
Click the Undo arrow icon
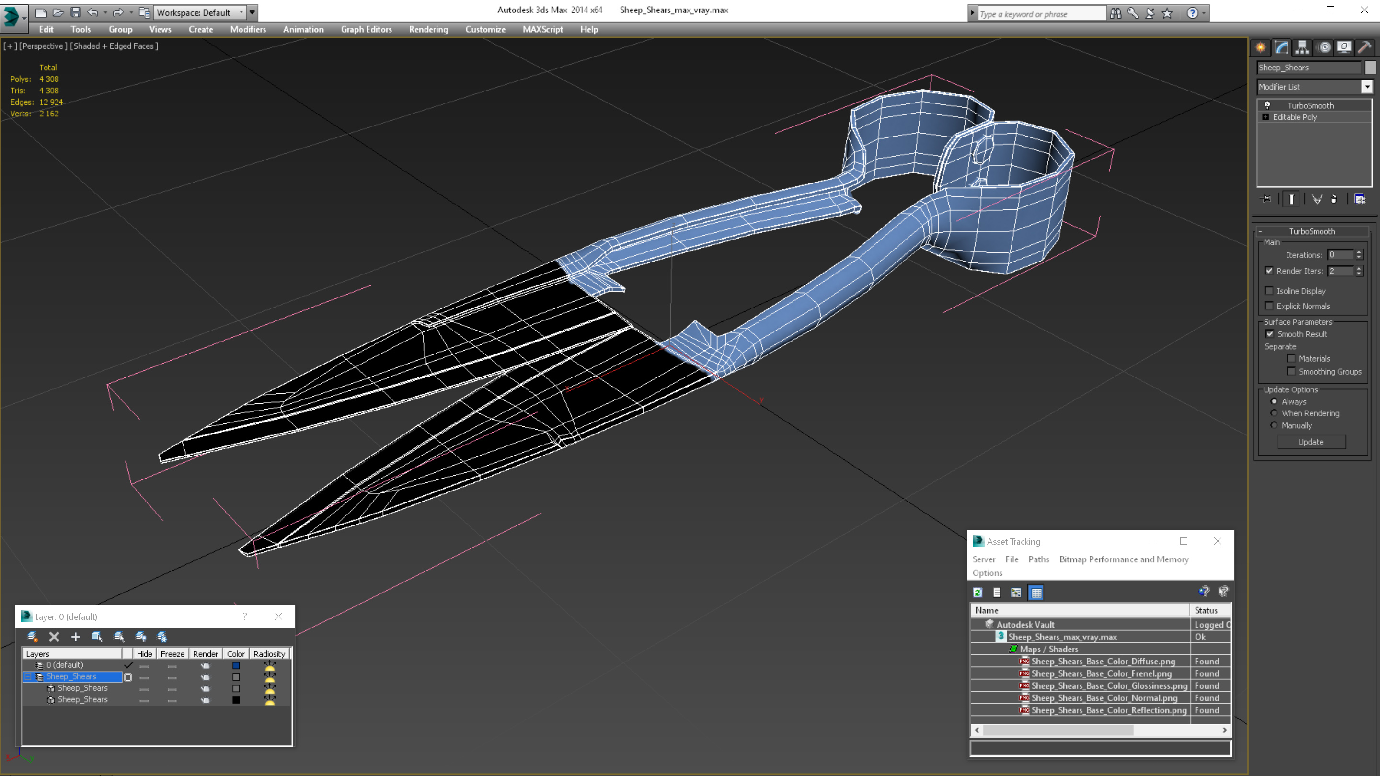[x=92, y=12]
